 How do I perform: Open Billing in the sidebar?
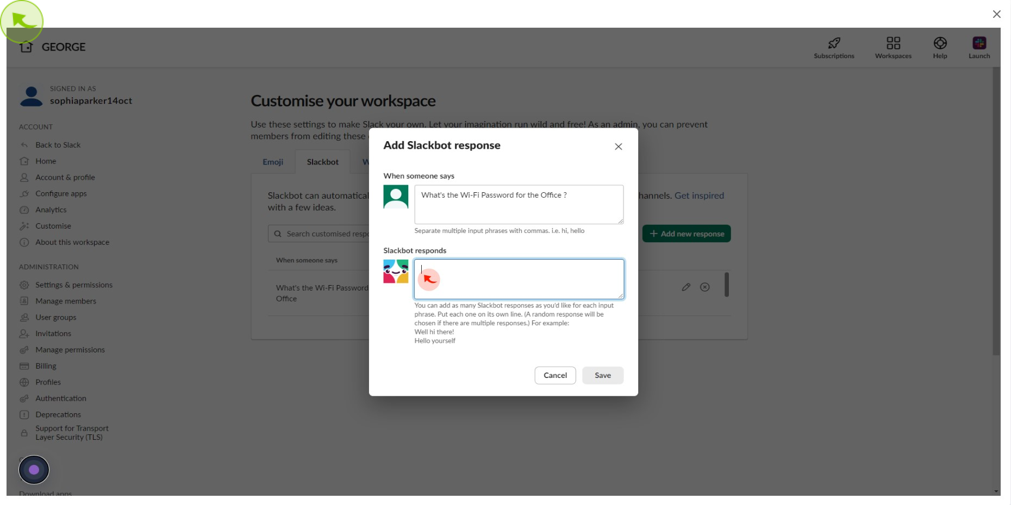click(46, 367)
